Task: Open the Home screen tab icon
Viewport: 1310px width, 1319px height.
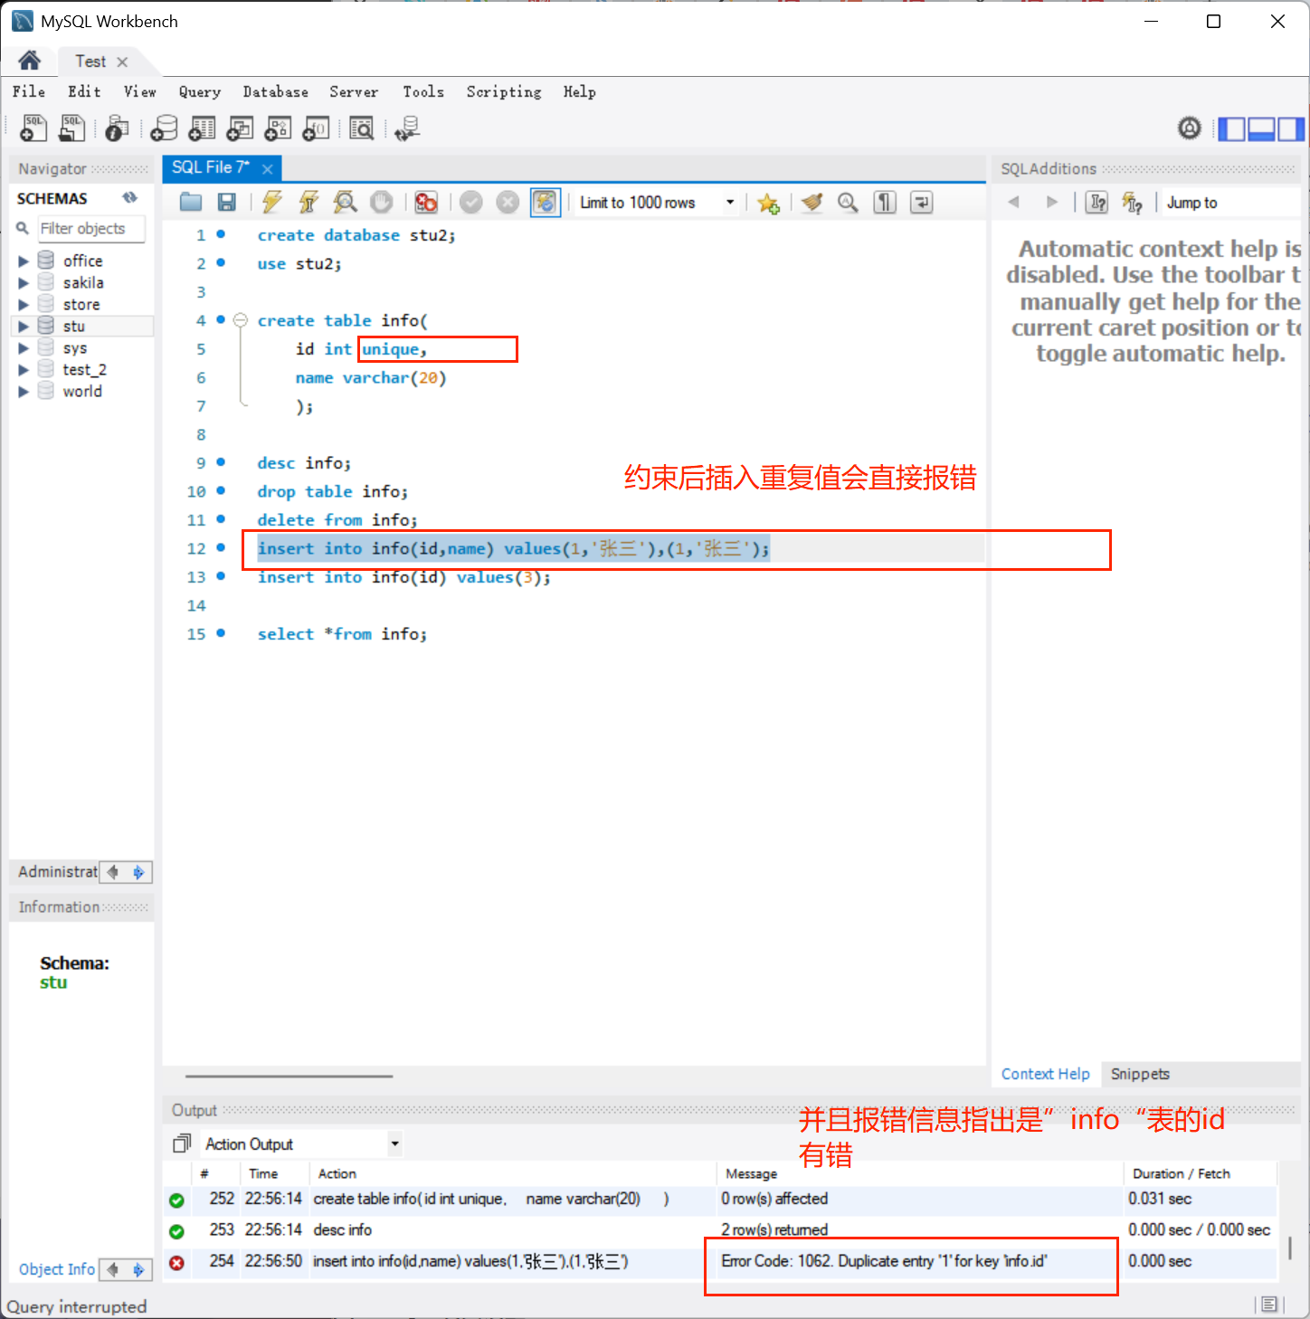Action: (x=29, y=61)
